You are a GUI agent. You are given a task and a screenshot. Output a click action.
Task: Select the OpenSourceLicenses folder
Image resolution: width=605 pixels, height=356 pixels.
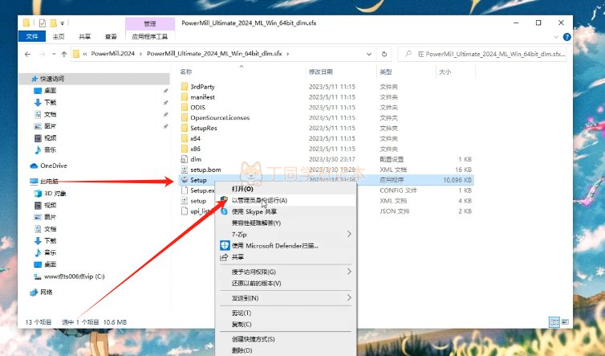tap(220, 118)
